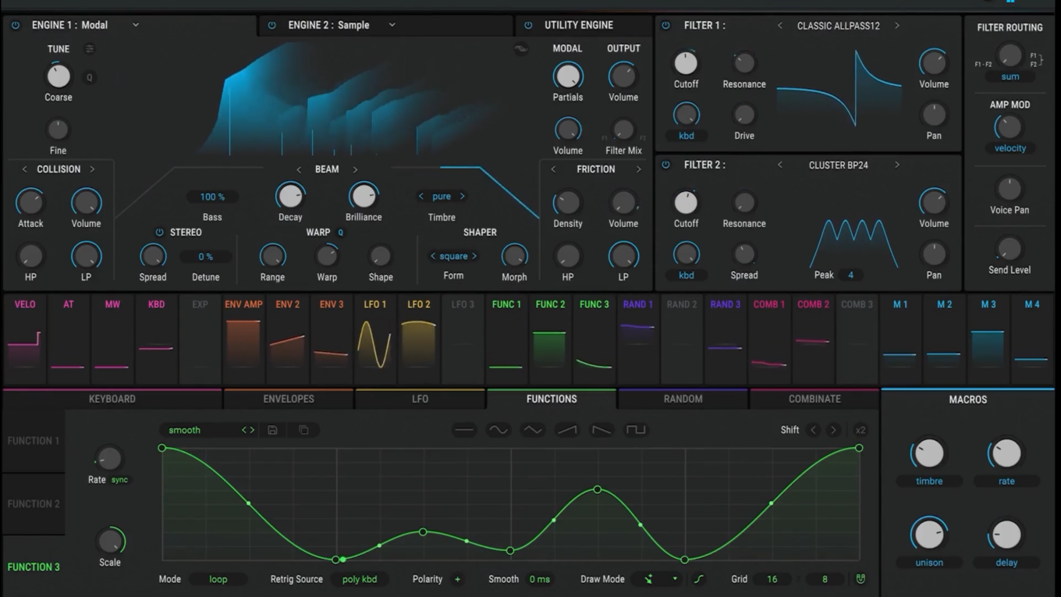
Task: Choose the ramp-up sawtooth shape preset
Action: (x=567, y=430)
